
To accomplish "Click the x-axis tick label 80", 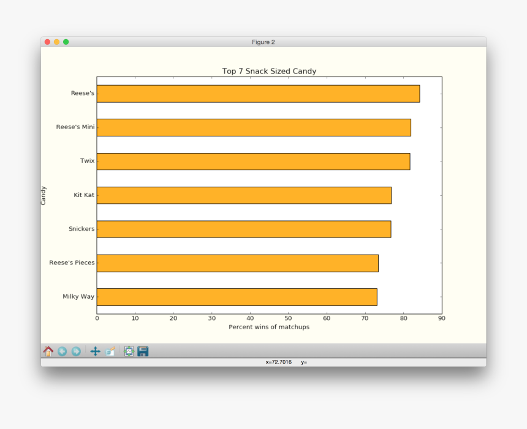I will click(403, 318).
